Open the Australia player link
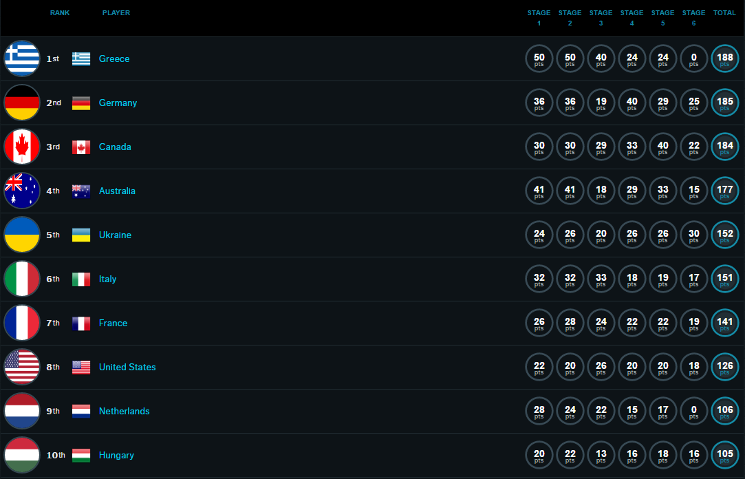 coord(117,191)
